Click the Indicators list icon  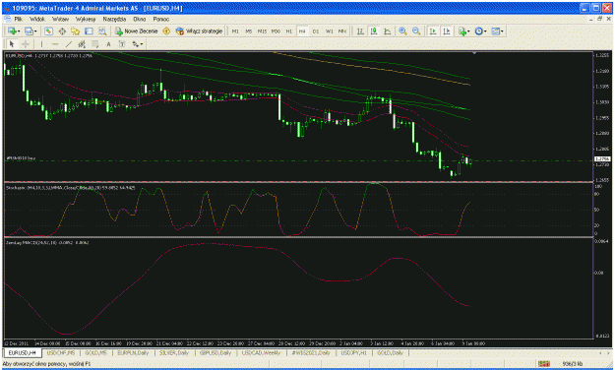point(462,31)
